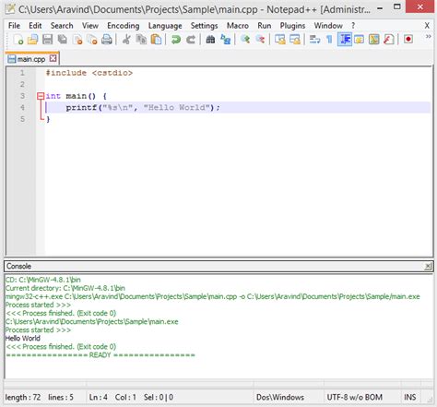Click the Document Map toolbar icon

tap(374, 40)
